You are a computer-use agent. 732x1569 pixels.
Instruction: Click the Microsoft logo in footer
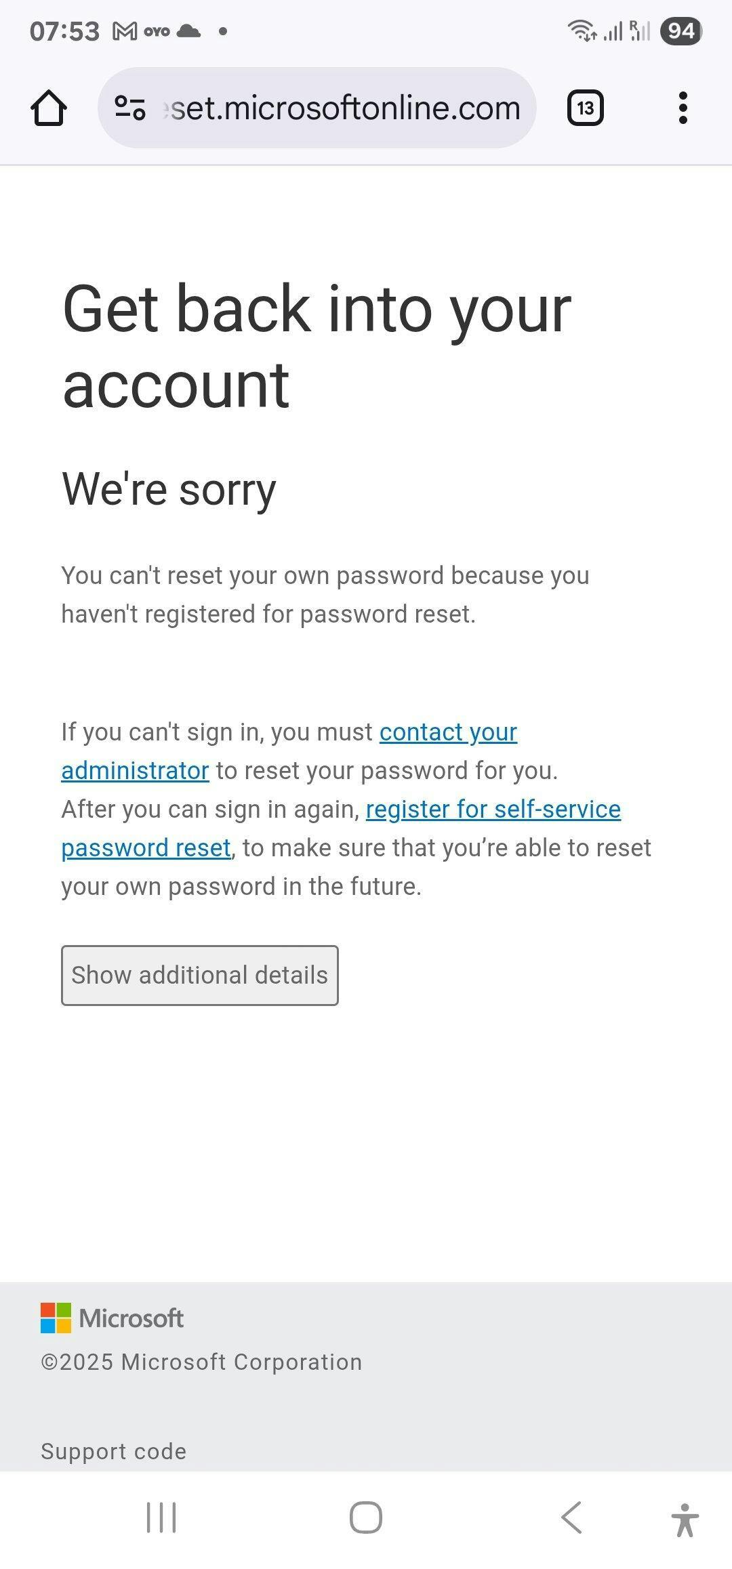(113, 1318)
